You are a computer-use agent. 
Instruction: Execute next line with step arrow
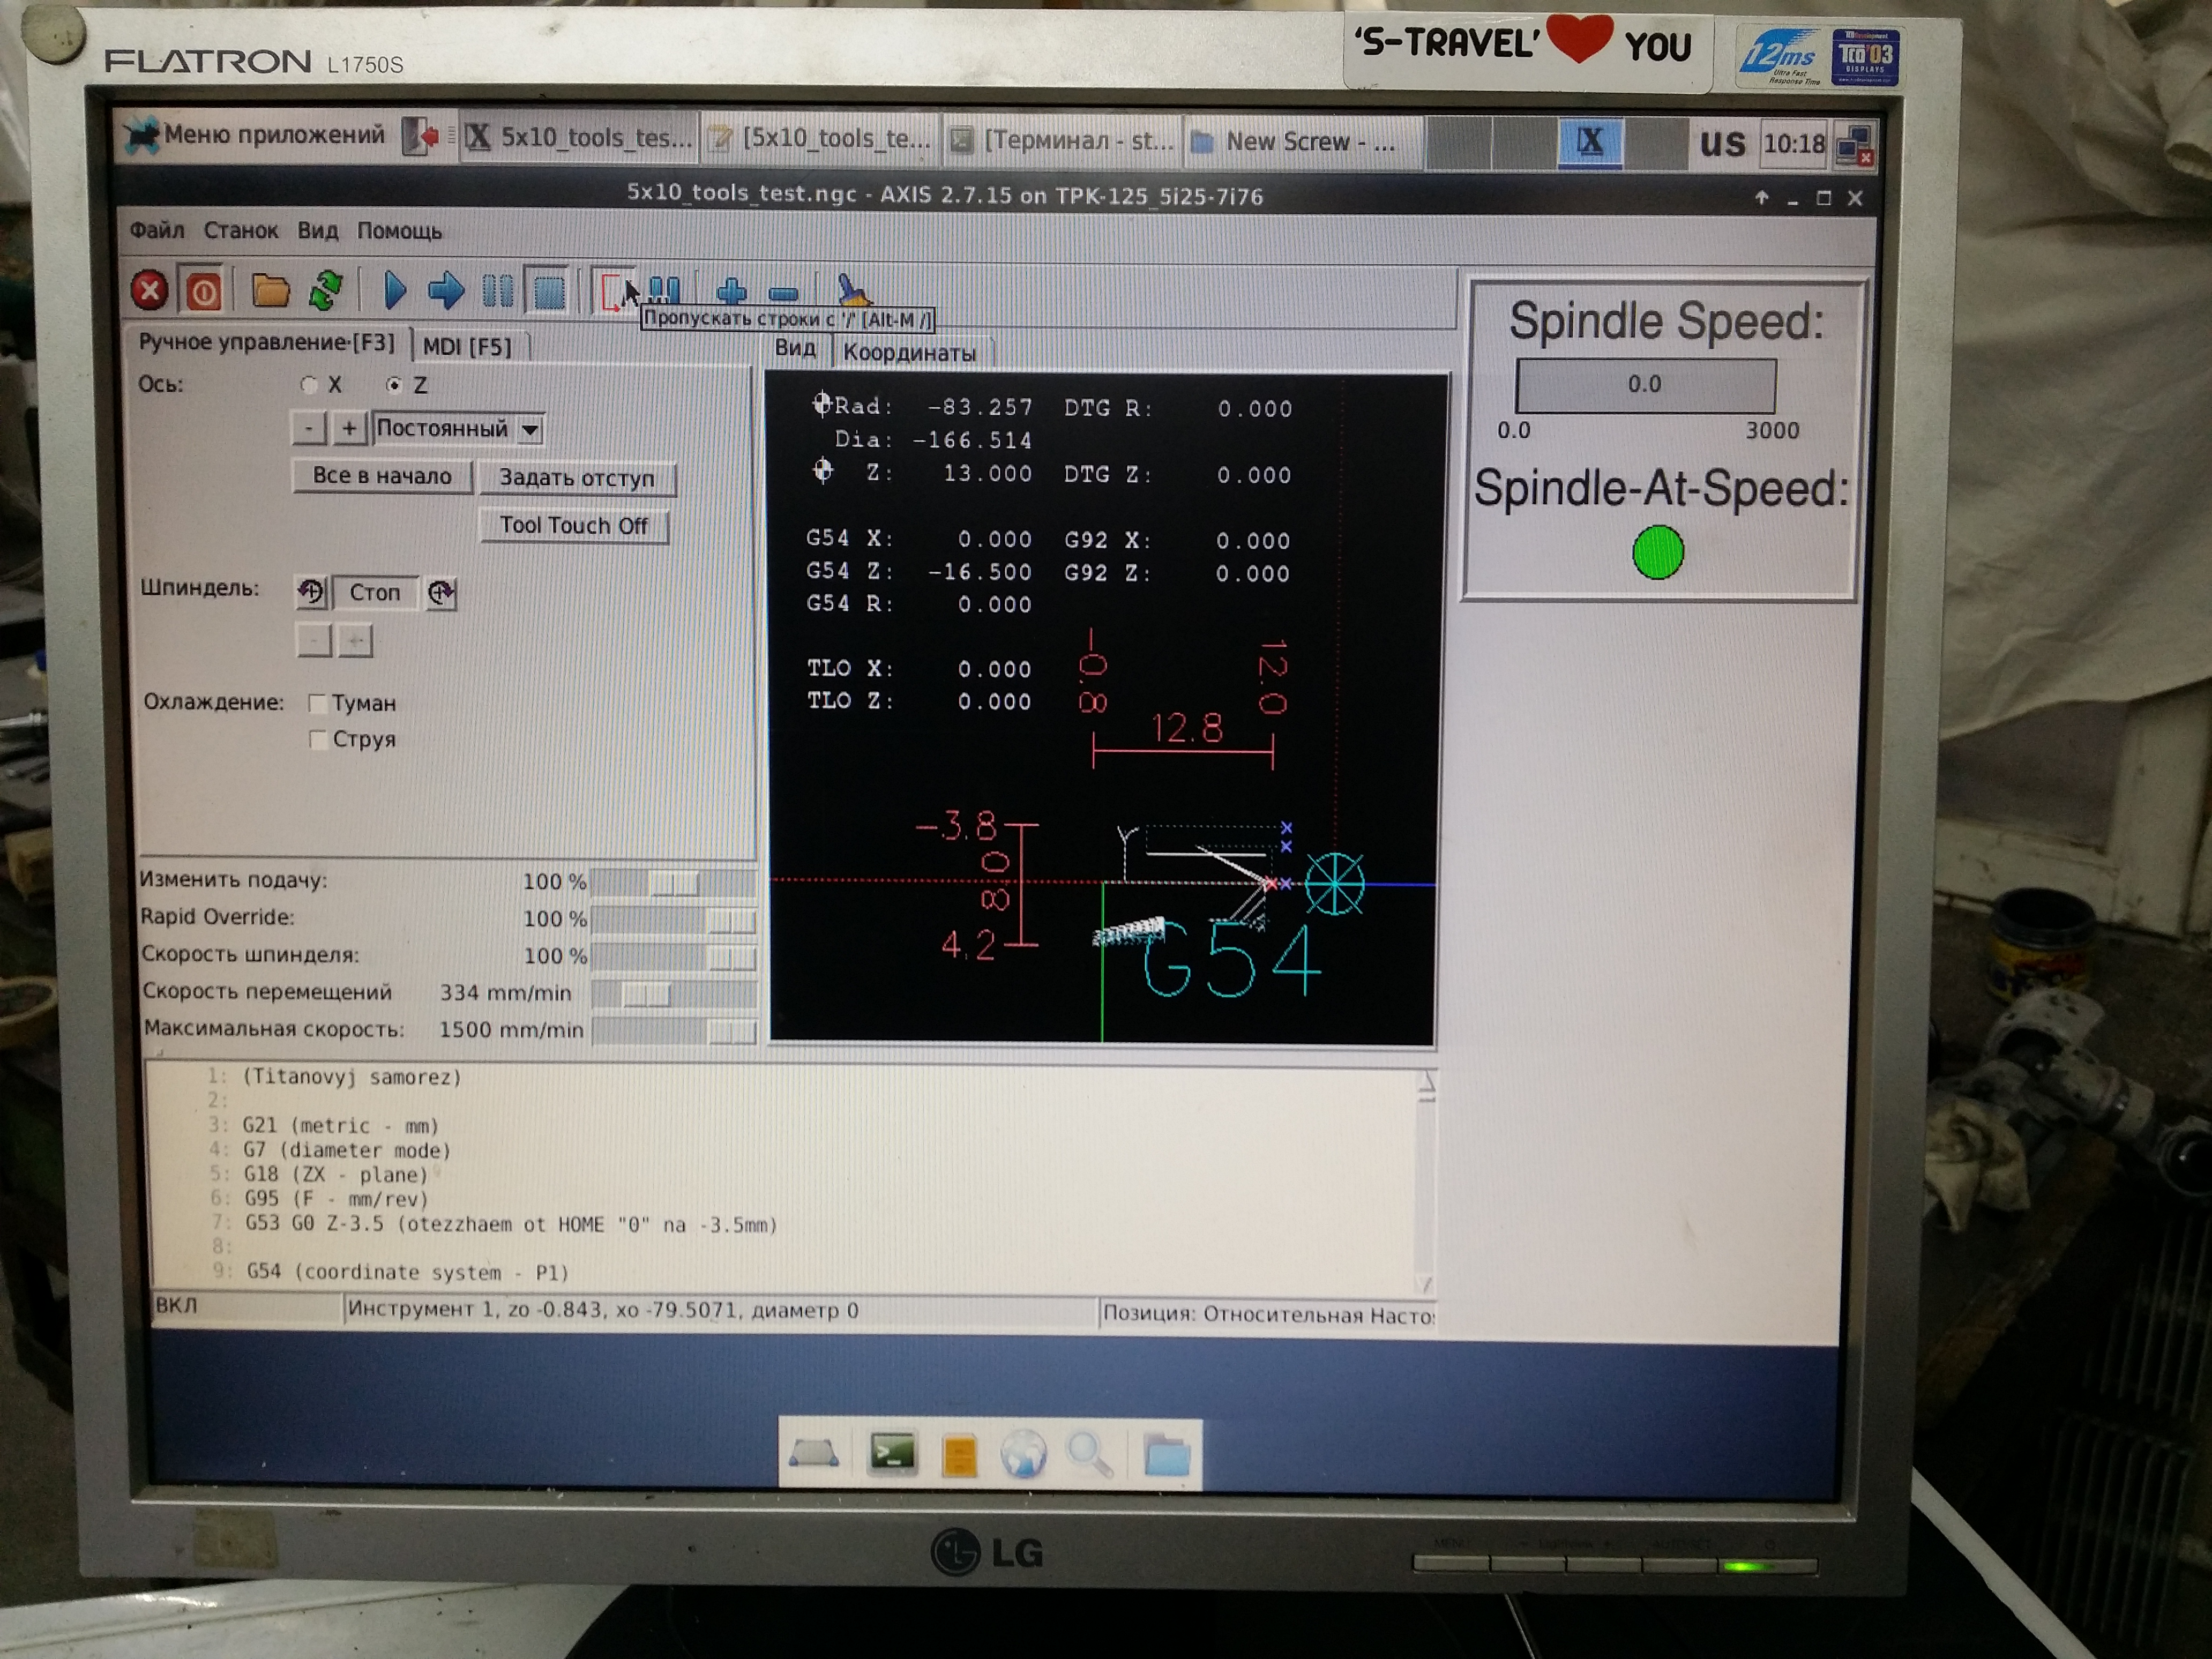point(446,291)
